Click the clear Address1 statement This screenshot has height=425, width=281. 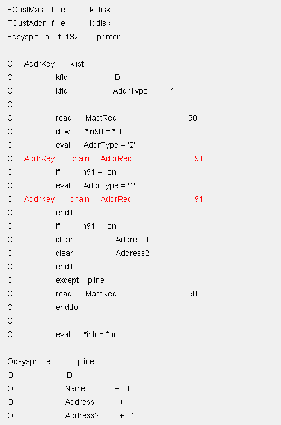coord(78,240)
